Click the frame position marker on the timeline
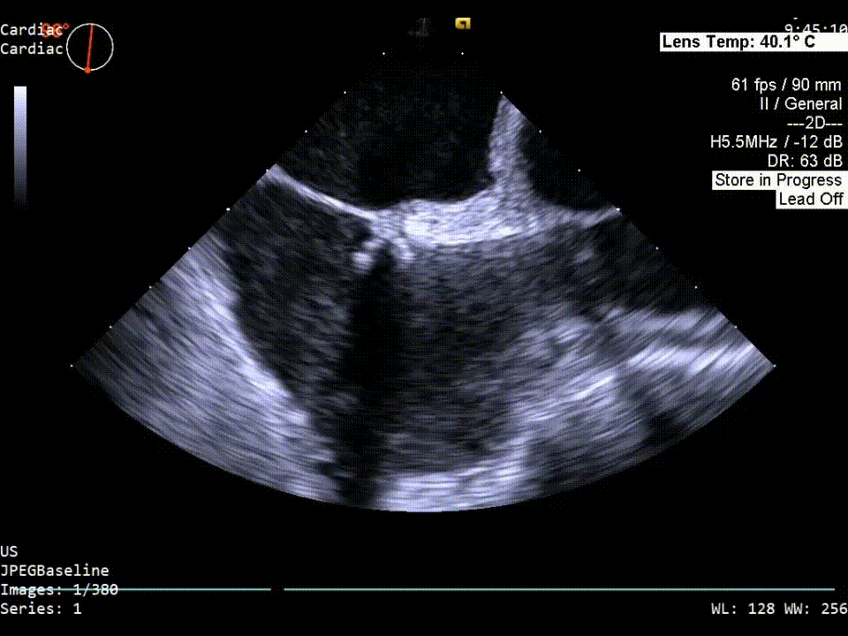The image size is (848, 636). pyautogui.click(x=277, y=588)
